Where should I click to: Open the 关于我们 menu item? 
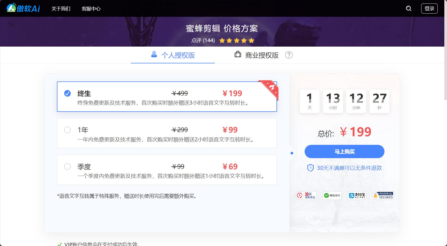61,9
